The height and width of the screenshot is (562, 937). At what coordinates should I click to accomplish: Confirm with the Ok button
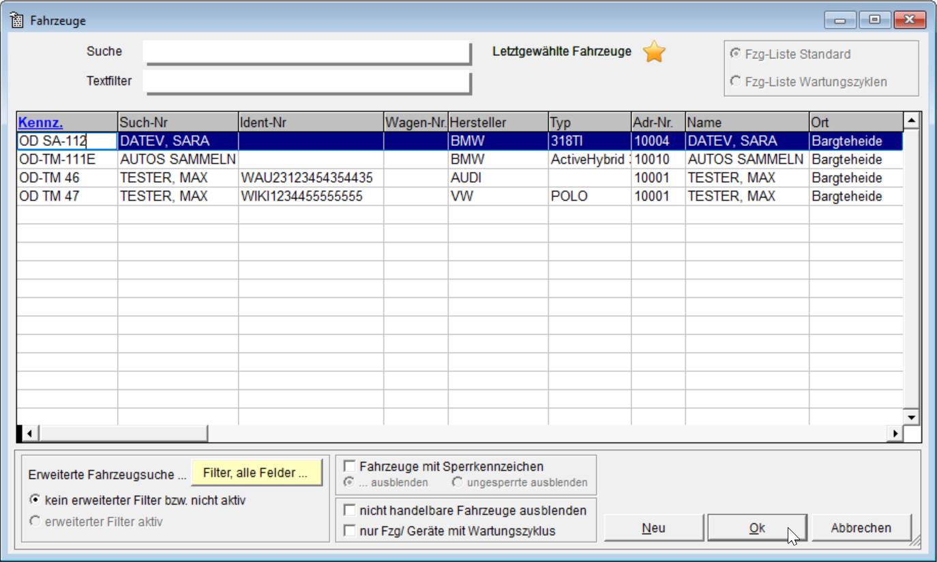pos(757,528)
